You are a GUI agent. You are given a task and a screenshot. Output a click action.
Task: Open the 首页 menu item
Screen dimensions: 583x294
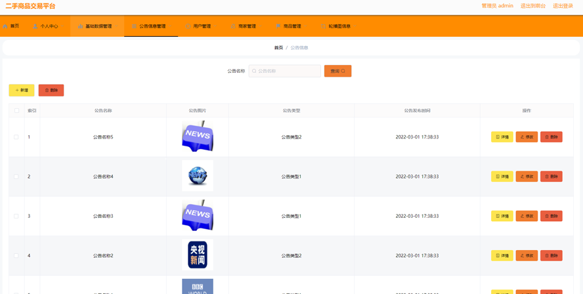14,26
